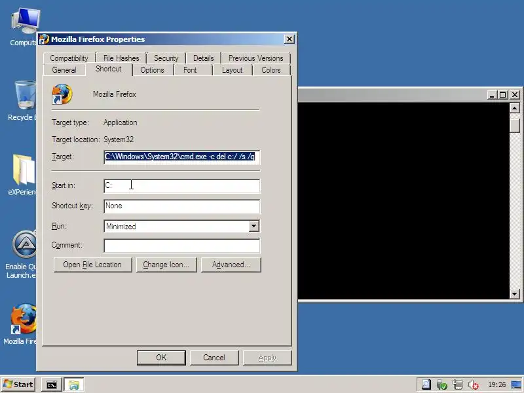Viewport: 524px width, 393px height.
Task: Open the Start menu
Action: click(19, 384)
